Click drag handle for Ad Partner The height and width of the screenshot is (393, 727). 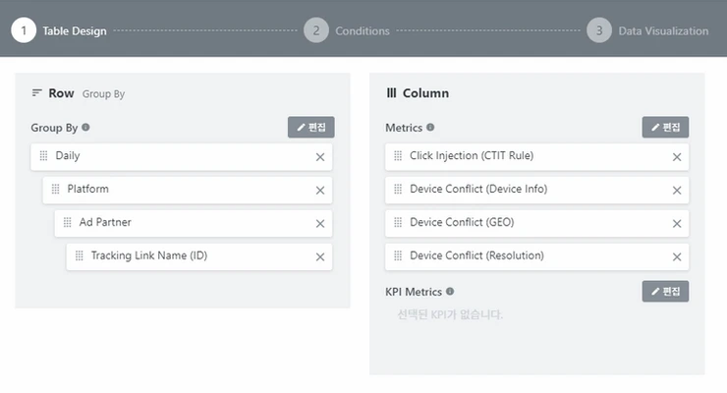tap(67, 223)
